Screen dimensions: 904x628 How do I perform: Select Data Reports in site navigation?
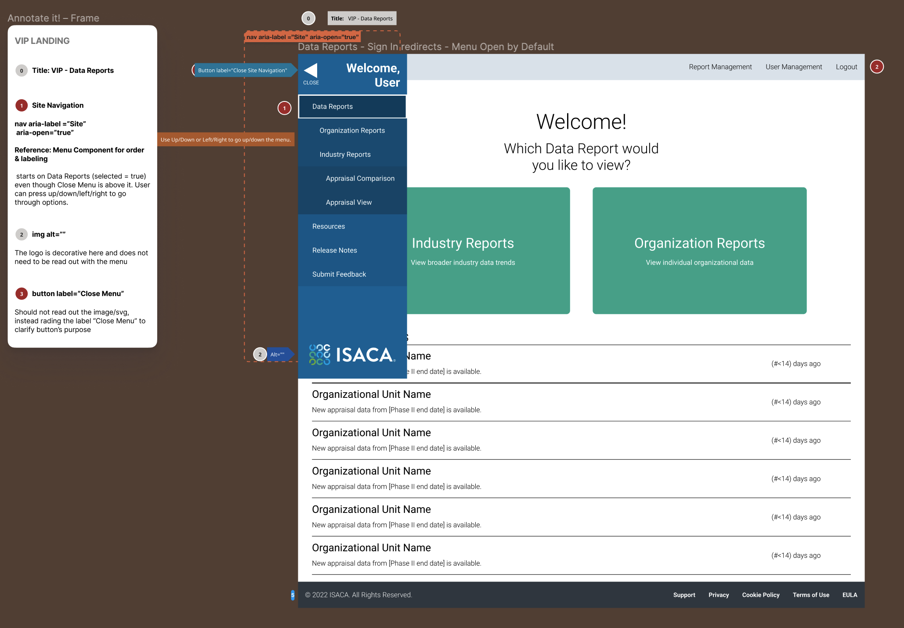click(x=333, y=107)
